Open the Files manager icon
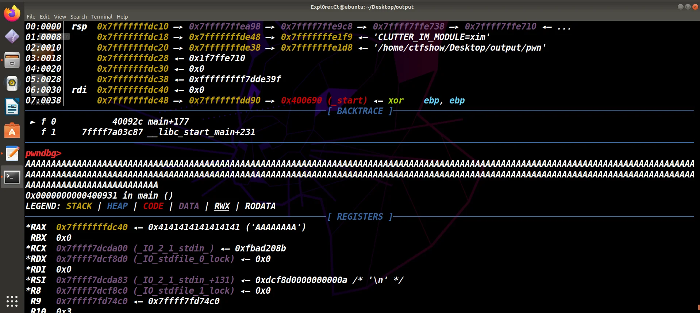Viewport: 700px width, 313px height. coord(12,60)
